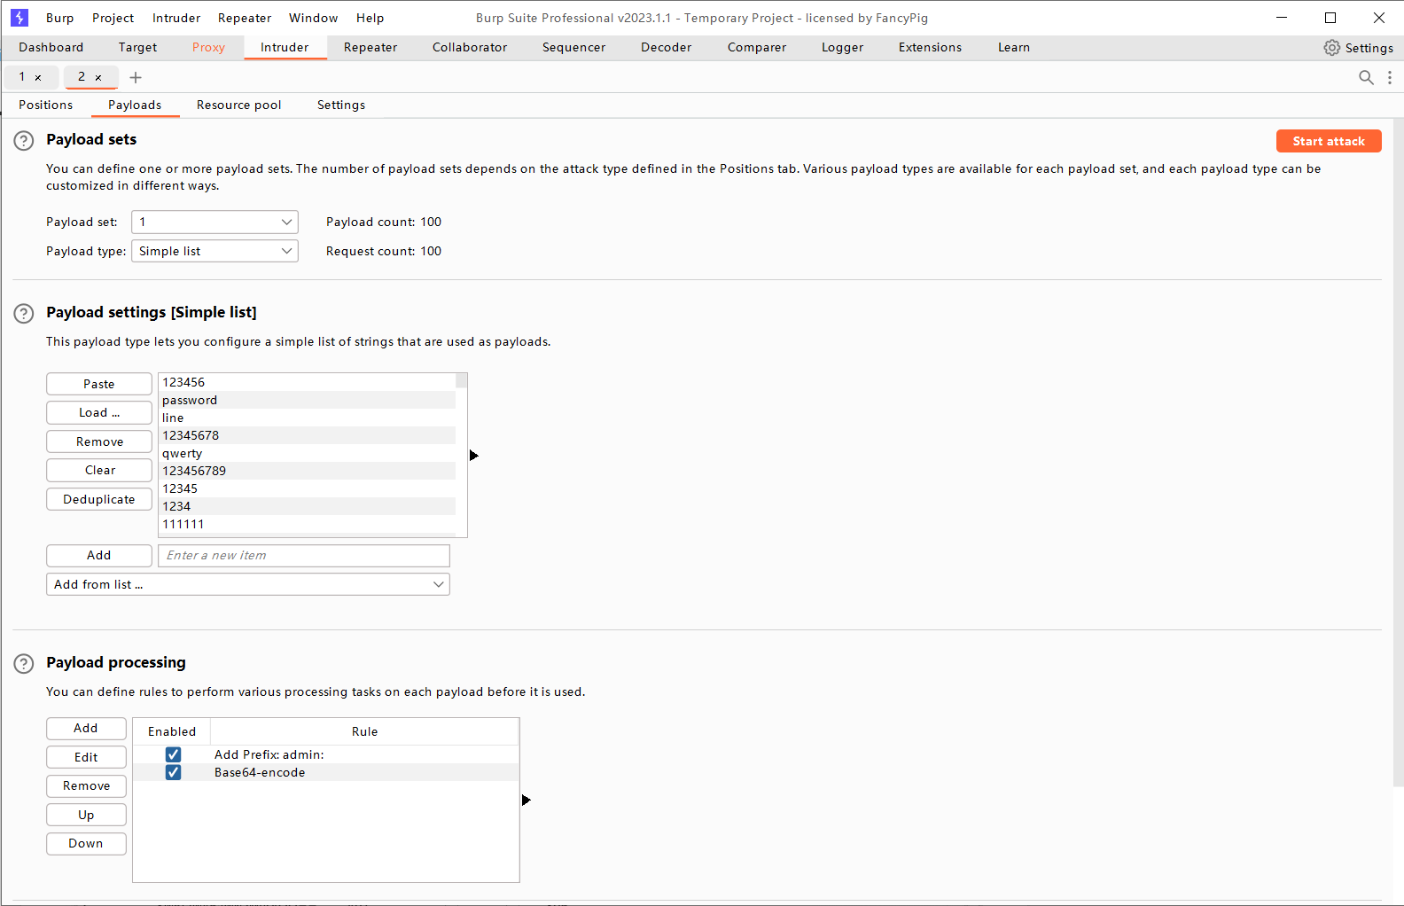Viewport: 1404px width, 906px height.
Task: Select the 111111 payload entry
Action: (x=307, y=524)
